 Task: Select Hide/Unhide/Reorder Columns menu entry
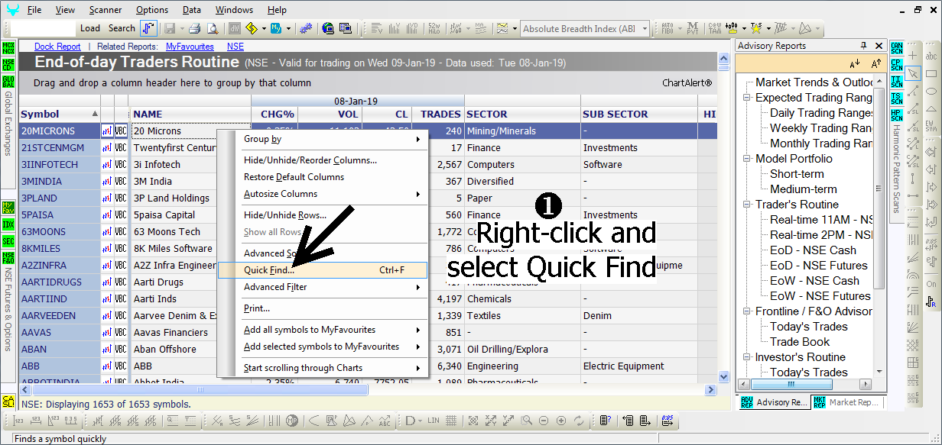323,160
